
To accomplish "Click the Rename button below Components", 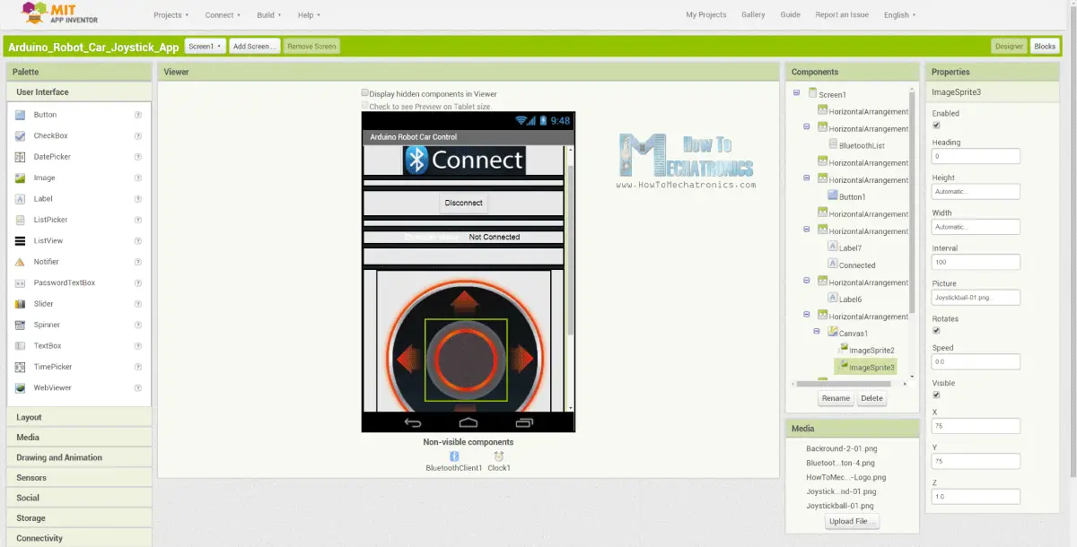I will click(836, 397).
